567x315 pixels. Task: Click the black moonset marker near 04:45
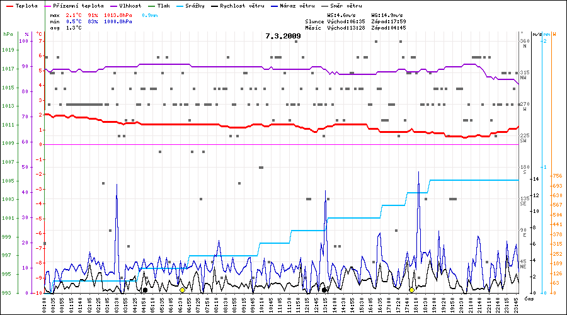coord(146,290)
